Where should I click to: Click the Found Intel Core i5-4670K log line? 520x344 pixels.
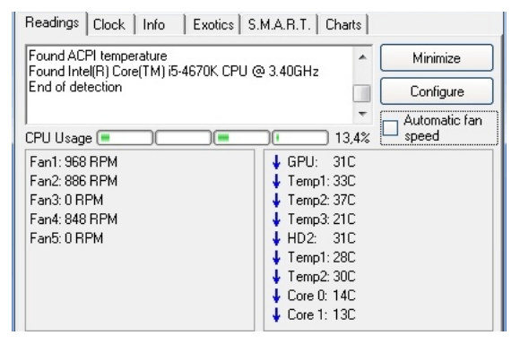pos(173,72)
